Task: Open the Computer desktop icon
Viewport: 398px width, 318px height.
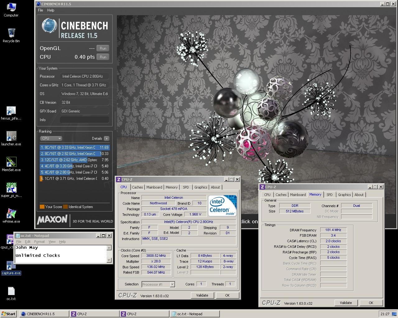Action: (11, 10)
